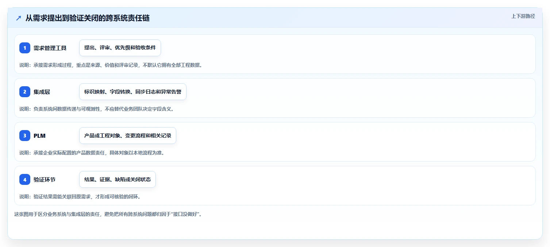
Task: Select the PLM step title
Action: (39, 136)
